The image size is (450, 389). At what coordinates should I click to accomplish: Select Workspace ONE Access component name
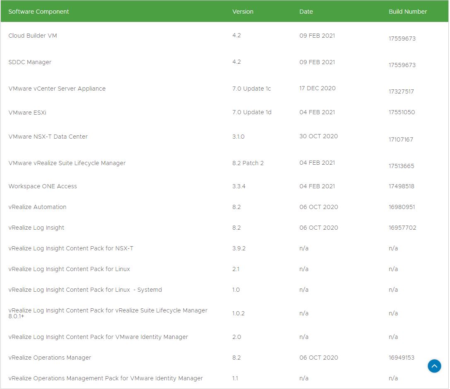(43, 186)
